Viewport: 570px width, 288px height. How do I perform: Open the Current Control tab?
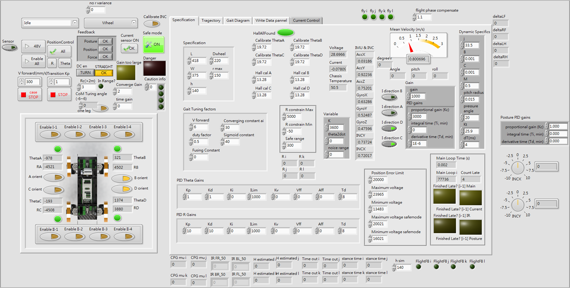pos(306,20)
